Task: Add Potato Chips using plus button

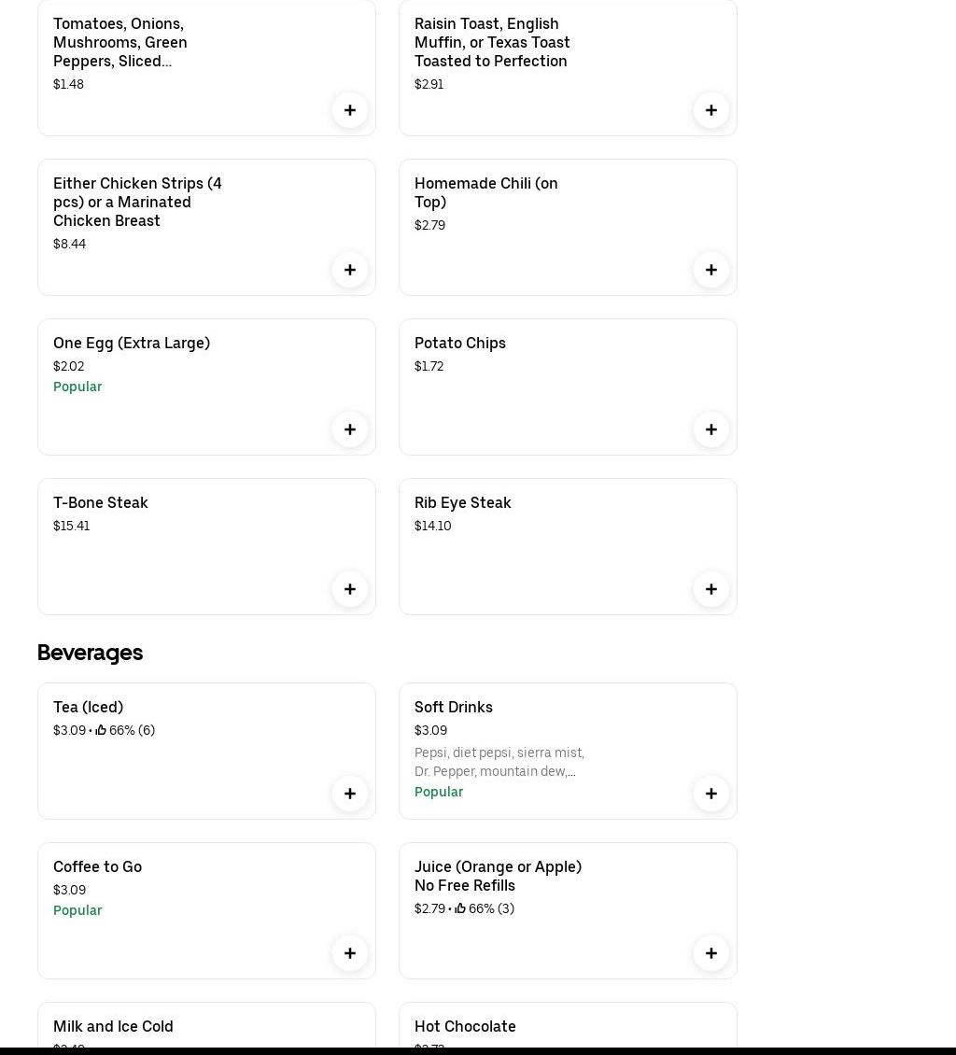Action: (x=711, y=429)
